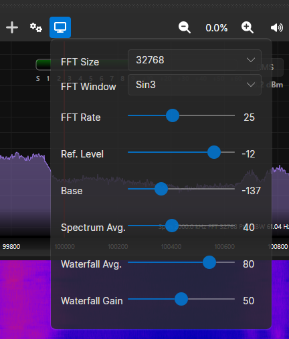
Task: Click the chevron arrow of FFT Size
Action: (251, 60)
